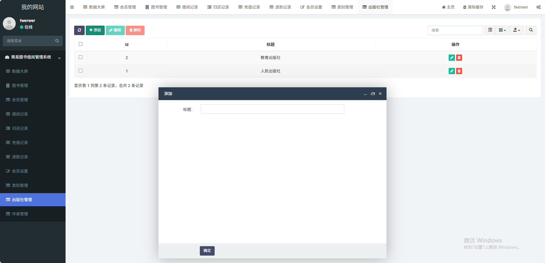The height and width of the screenshot is (263, 545).
Task: Open the export data dropdown
Action: (x=516, y=30)
